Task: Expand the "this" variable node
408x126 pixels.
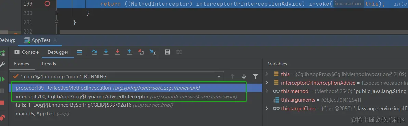Action: (267, 74)
